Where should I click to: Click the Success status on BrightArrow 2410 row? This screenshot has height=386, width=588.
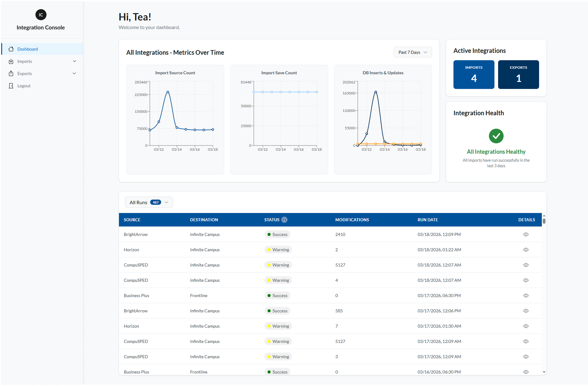pos(277,234)
